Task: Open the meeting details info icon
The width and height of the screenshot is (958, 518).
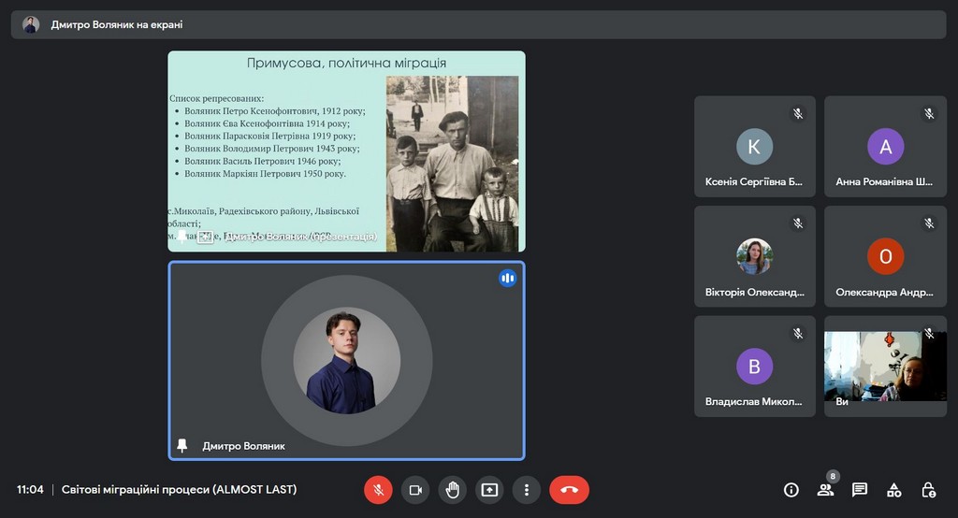Action: coord(791,490)
